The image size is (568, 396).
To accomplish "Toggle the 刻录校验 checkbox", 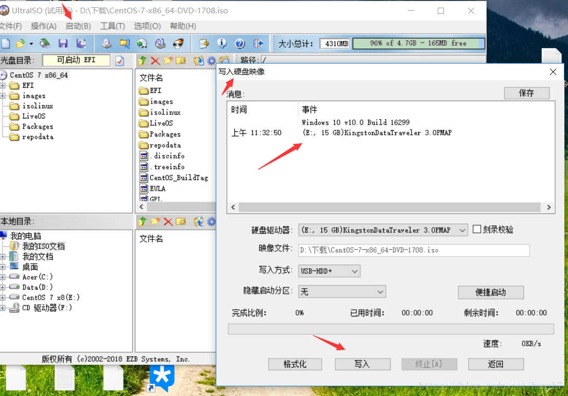I will 477,229.
